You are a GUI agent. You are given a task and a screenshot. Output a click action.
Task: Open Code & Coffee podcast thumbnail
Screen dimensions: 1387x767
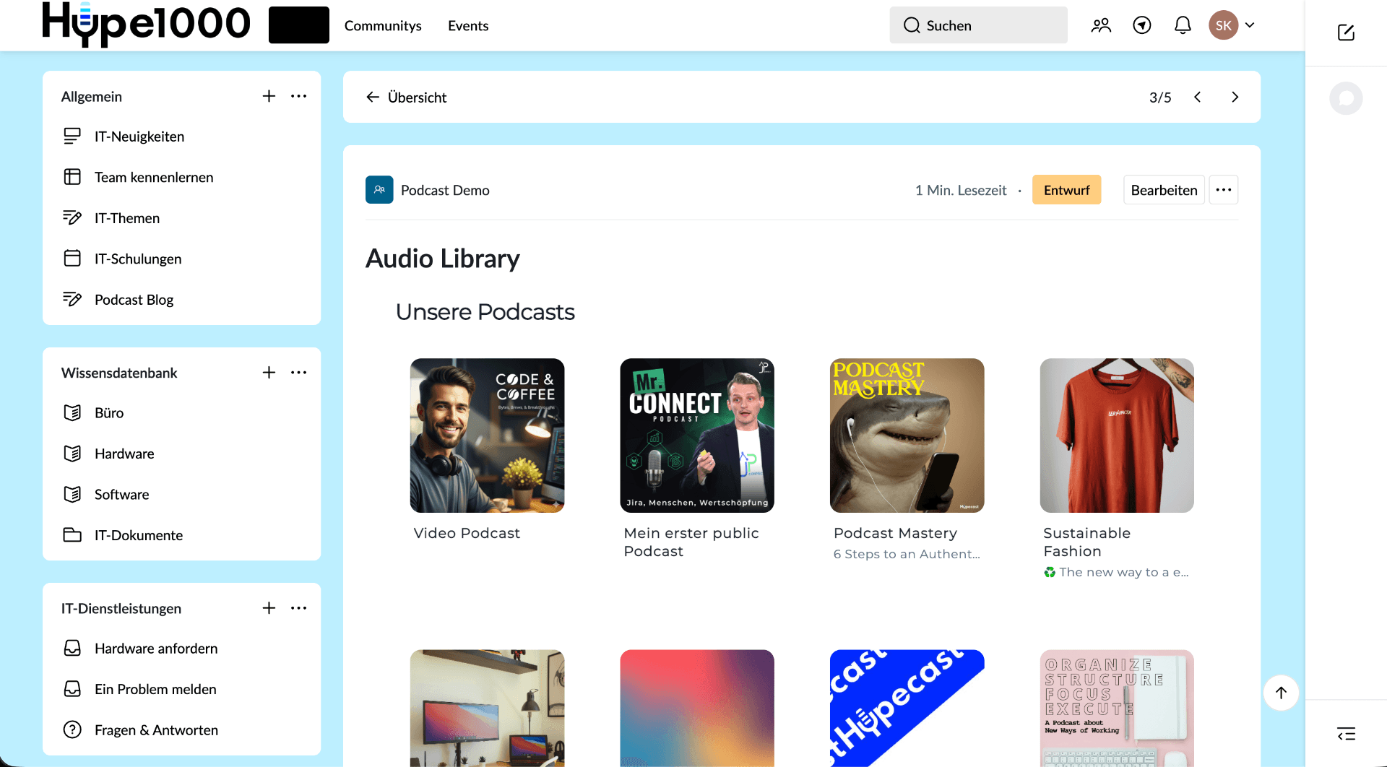487,435
